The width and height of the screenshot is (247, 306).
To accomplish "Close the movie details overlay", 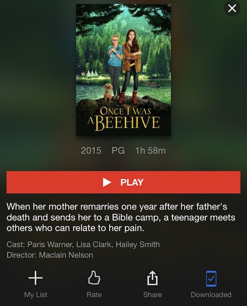I will [232, 8].
